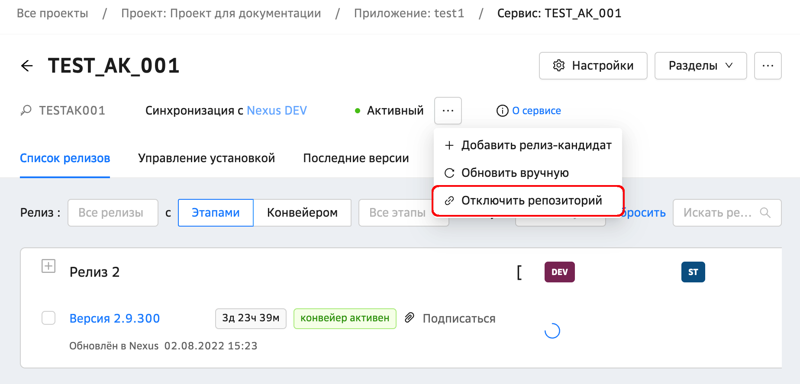Screen dimensions: 800x384
Task: Open the top-right three-dots menu
Action: click(x=768, y=66)
